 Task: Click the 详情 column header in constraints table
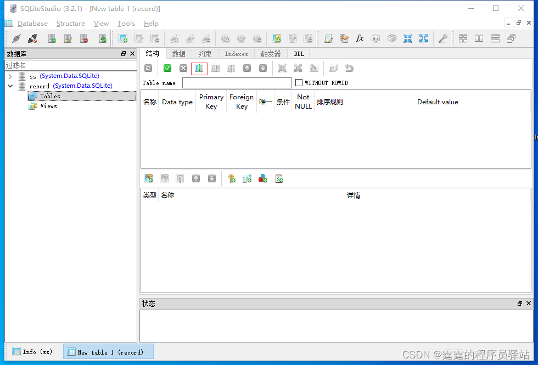(354, 195)
